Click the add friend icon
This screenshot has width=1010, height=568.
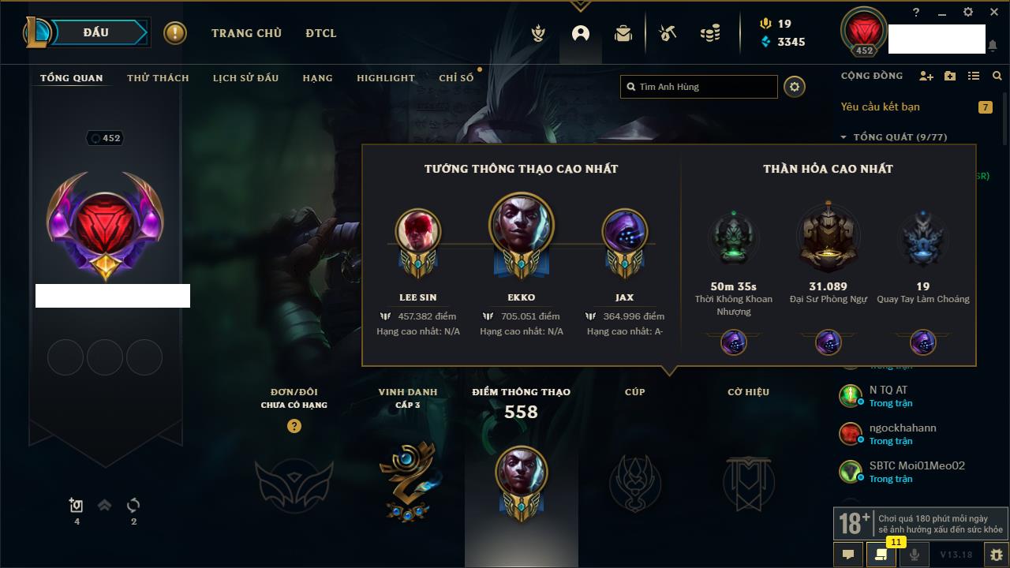[926, 76]
